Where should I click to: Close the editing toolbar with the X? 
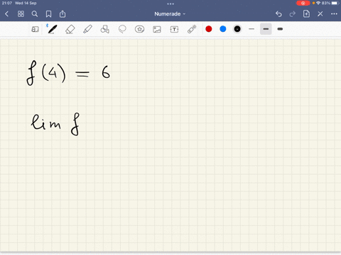point(320,14)
